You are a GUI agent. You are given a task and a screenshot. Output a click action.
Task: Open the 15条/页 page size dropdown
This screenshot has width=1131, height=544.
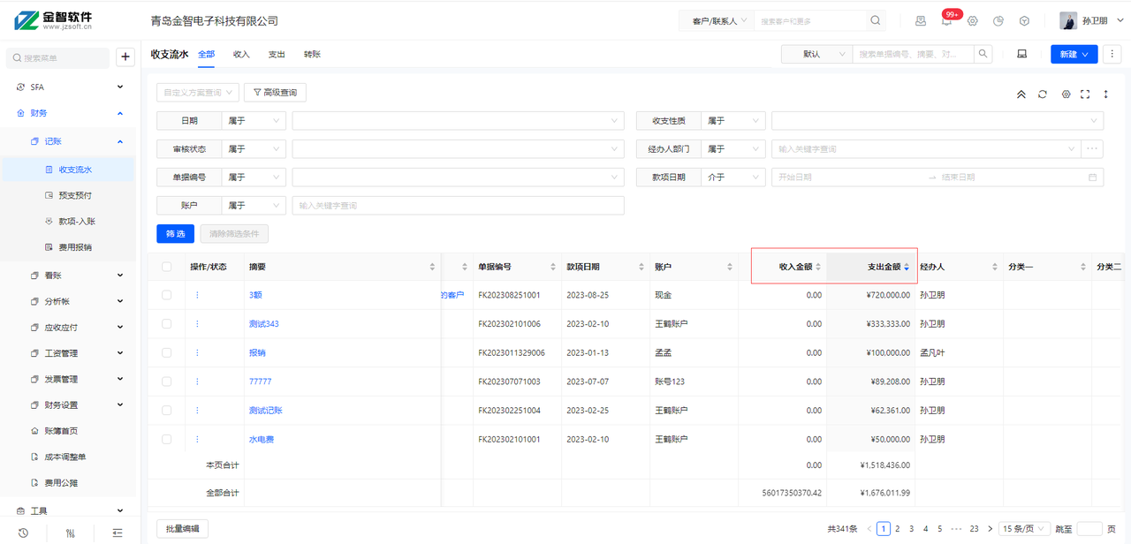point(1025,529)
